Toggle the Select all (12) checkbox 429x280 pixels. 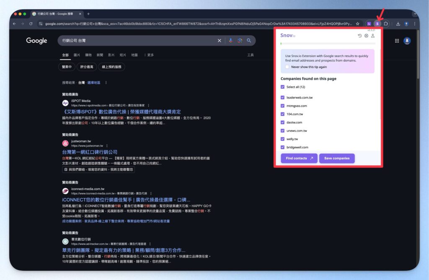pos(283,87)
